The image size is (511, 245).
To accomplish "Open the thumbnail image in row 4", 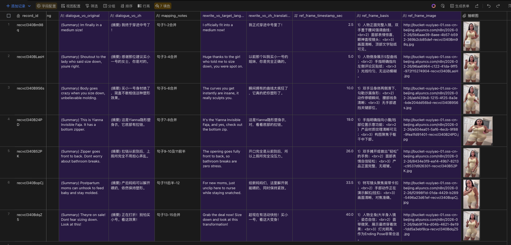I will [478, 131].
